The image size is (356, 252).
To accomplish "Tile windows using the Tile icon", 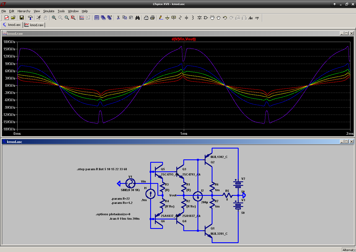I will click(x=97, y=18).
